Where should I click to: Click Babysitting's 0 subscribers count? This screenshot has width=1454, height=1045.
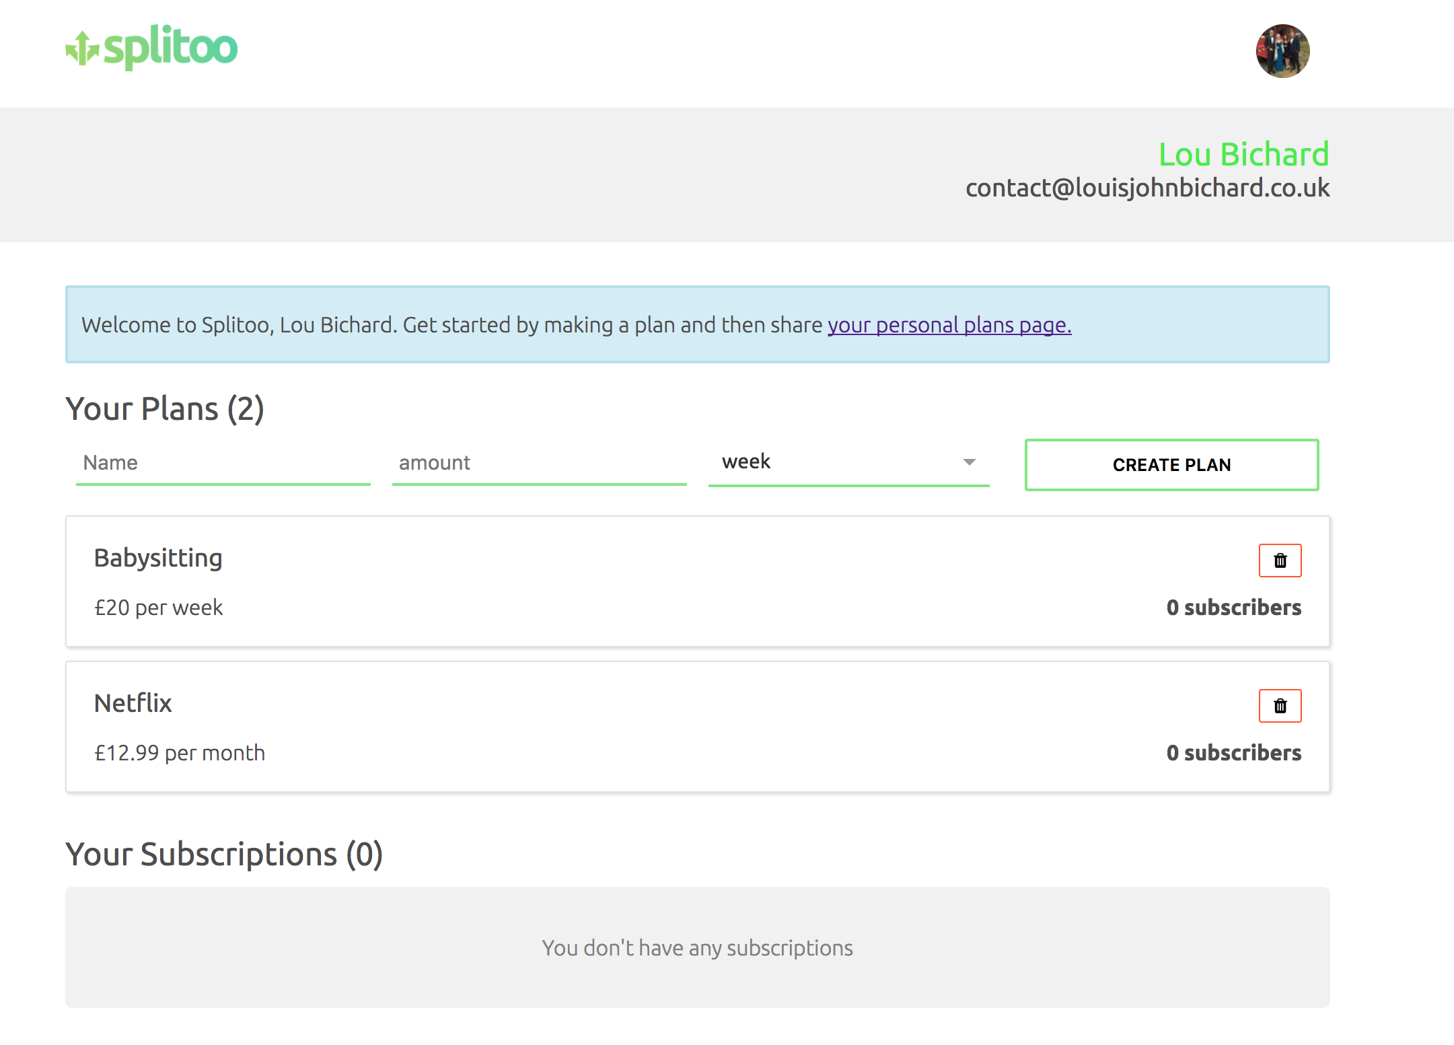(x=1233, y=608)
